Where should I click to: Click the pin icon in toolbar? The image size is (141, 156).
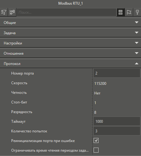pos(137,12)
